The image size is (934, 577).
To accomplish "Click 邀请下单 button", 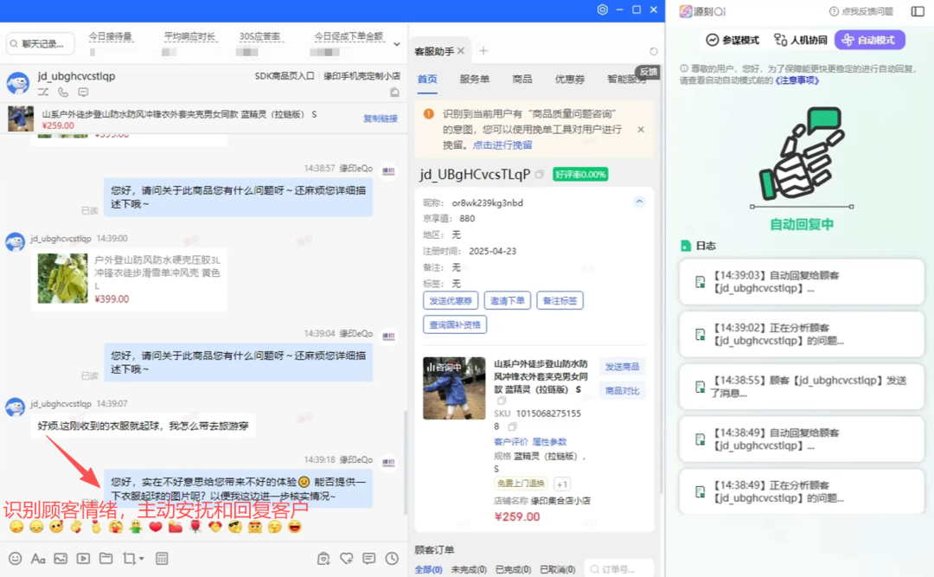I will tap(507, 300).
